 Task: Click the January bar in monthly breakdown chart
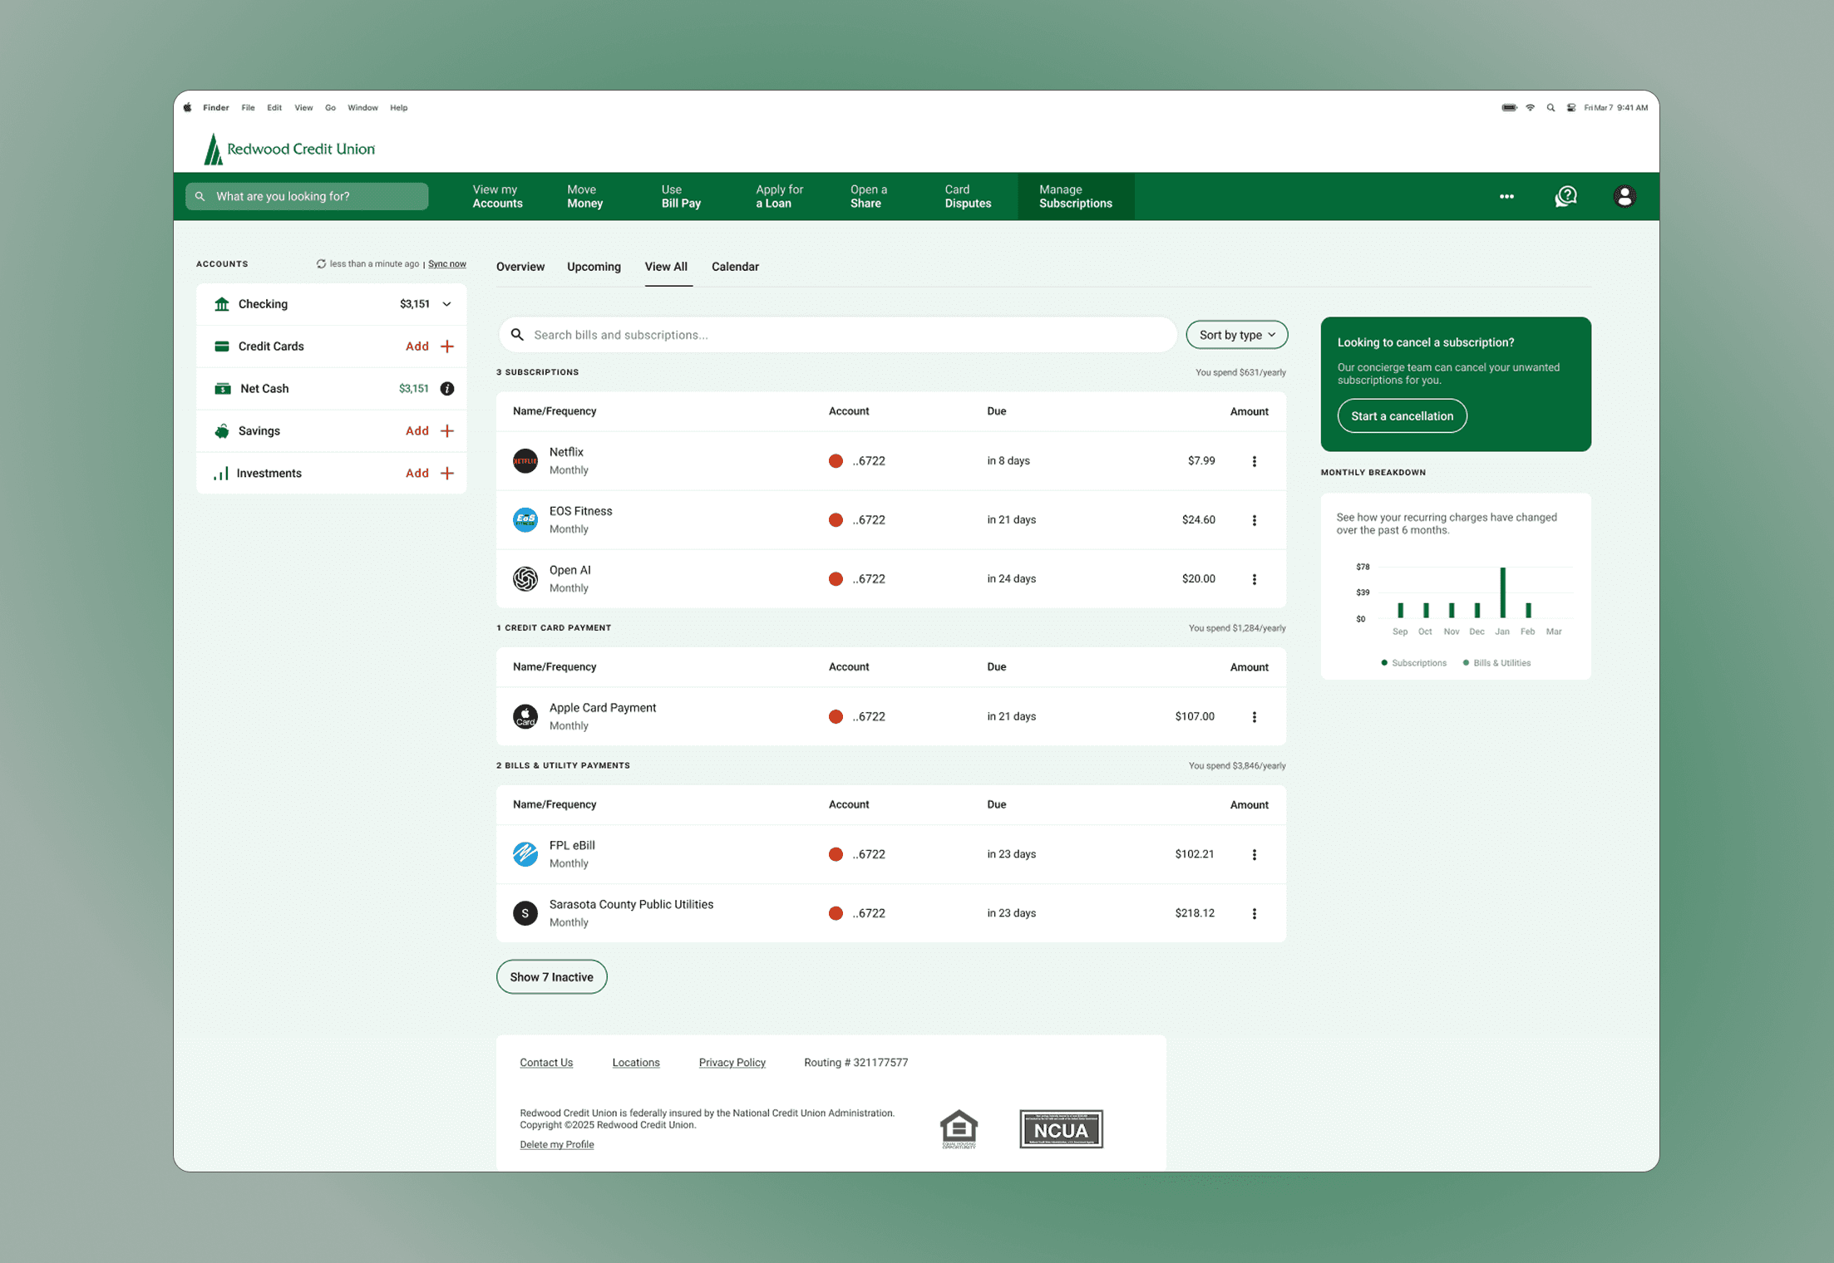pos(1501,592)
